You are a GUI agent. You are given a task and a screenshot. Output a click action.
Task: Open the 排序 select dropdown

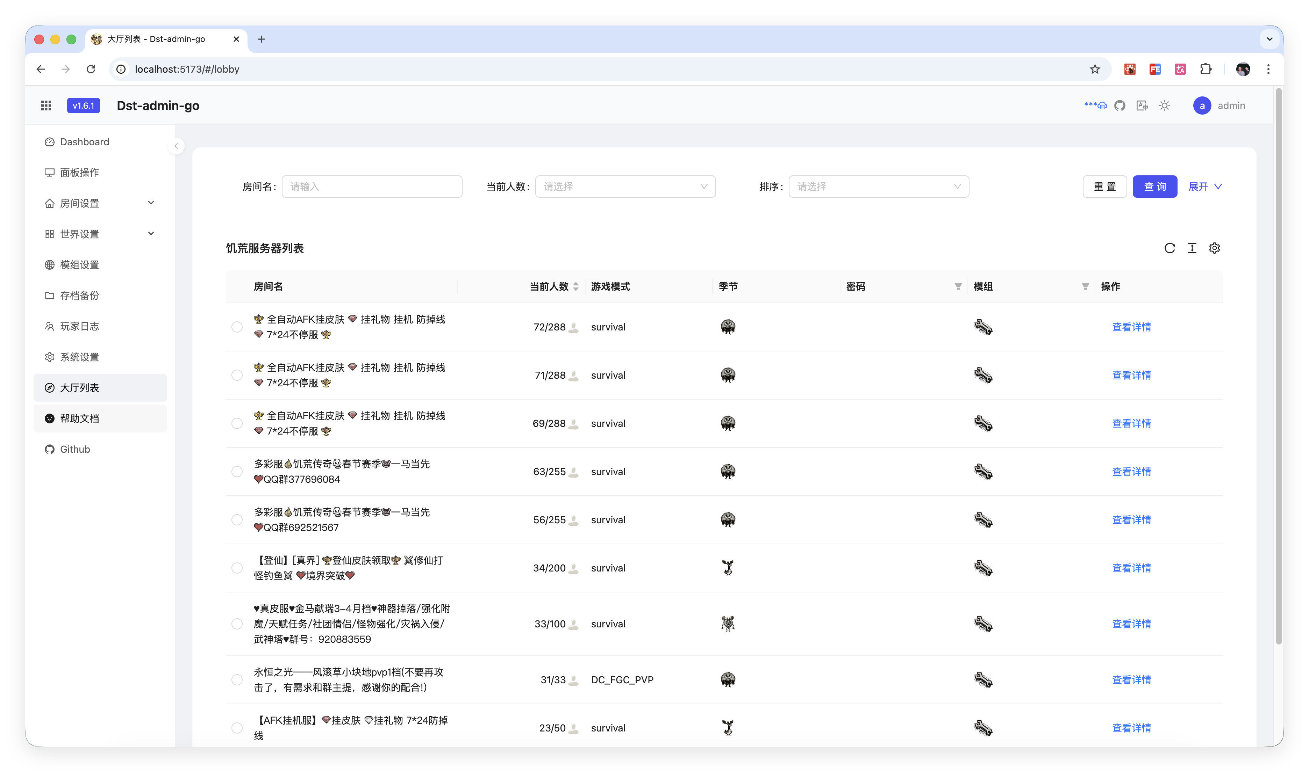[878, 187]
